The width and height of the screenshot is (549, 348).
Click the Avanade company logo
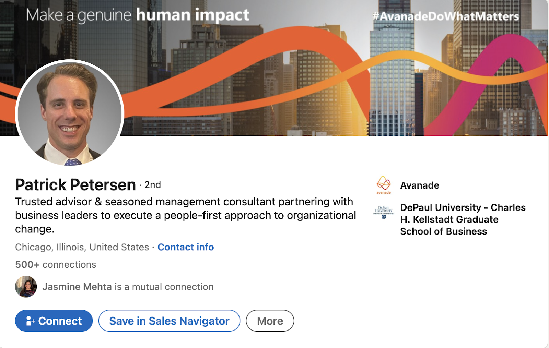tap(383, 185)
